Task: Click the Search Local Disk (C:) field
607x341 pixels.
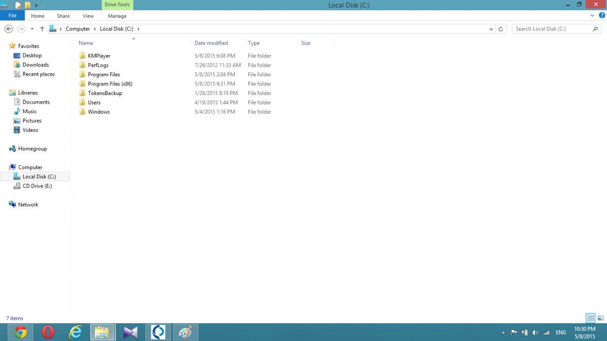Action: coord(551,29)
